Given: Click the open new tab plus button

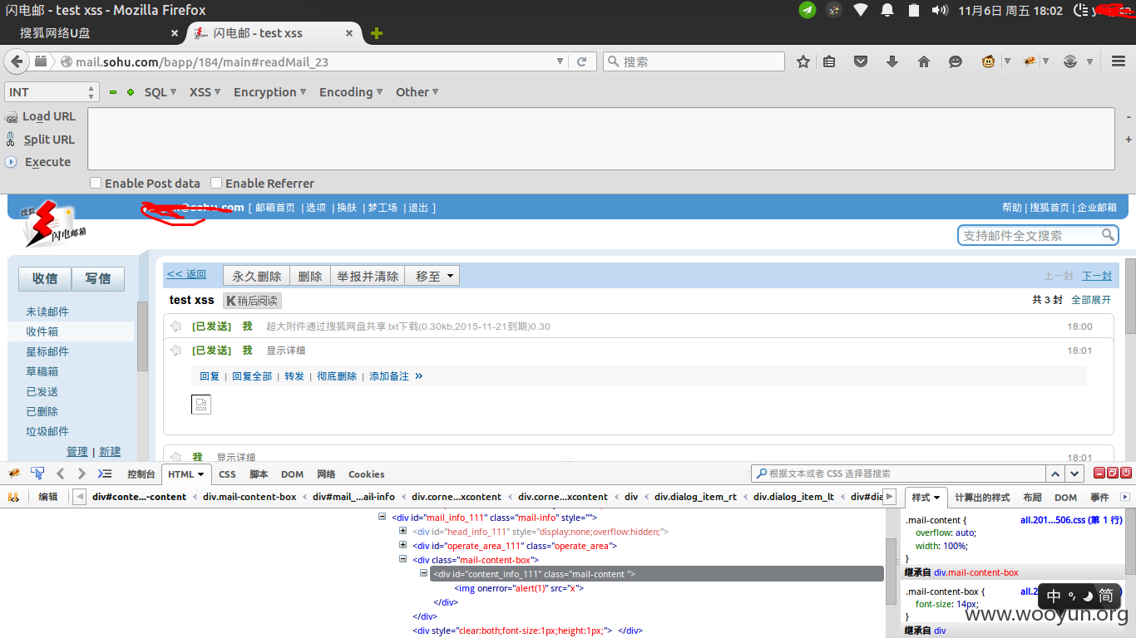Looking at the screenshot, I should pyautogui.click(x=377, y=33).
